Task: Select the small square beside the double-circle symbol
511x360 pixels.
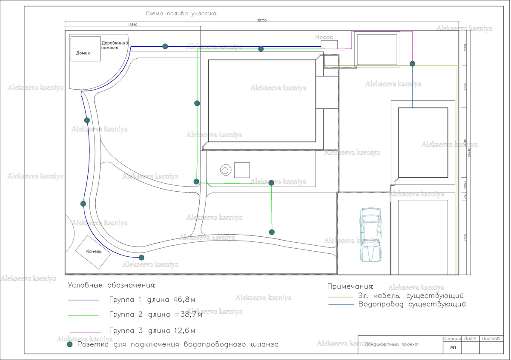Action: point(242,170)
